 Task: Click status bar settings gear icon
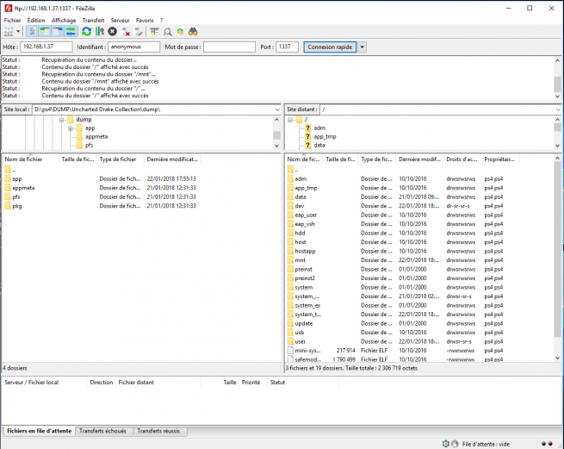[446, 444]
